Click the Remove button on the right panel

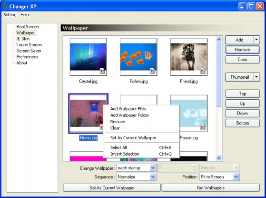point(242,50)
